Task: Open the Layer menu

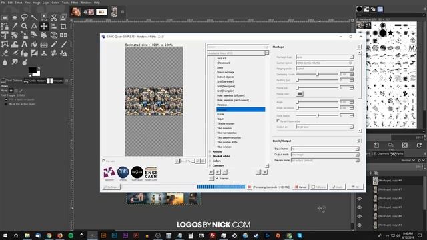Action: click(46, 3)
